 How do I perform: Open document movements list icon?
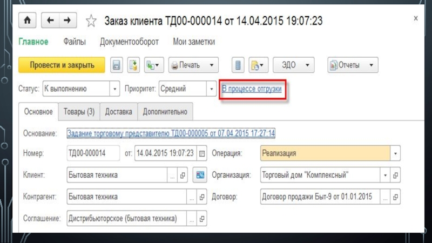tap(238, 65)
